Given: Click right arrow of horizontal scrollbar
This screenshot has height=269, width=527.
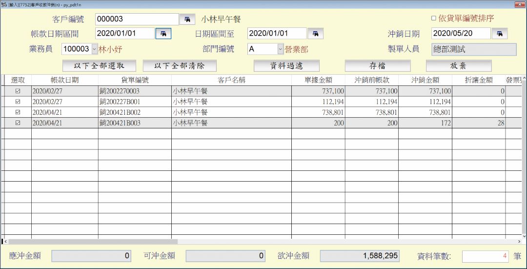Looking at the screenshot, I should tap(519, 242).
